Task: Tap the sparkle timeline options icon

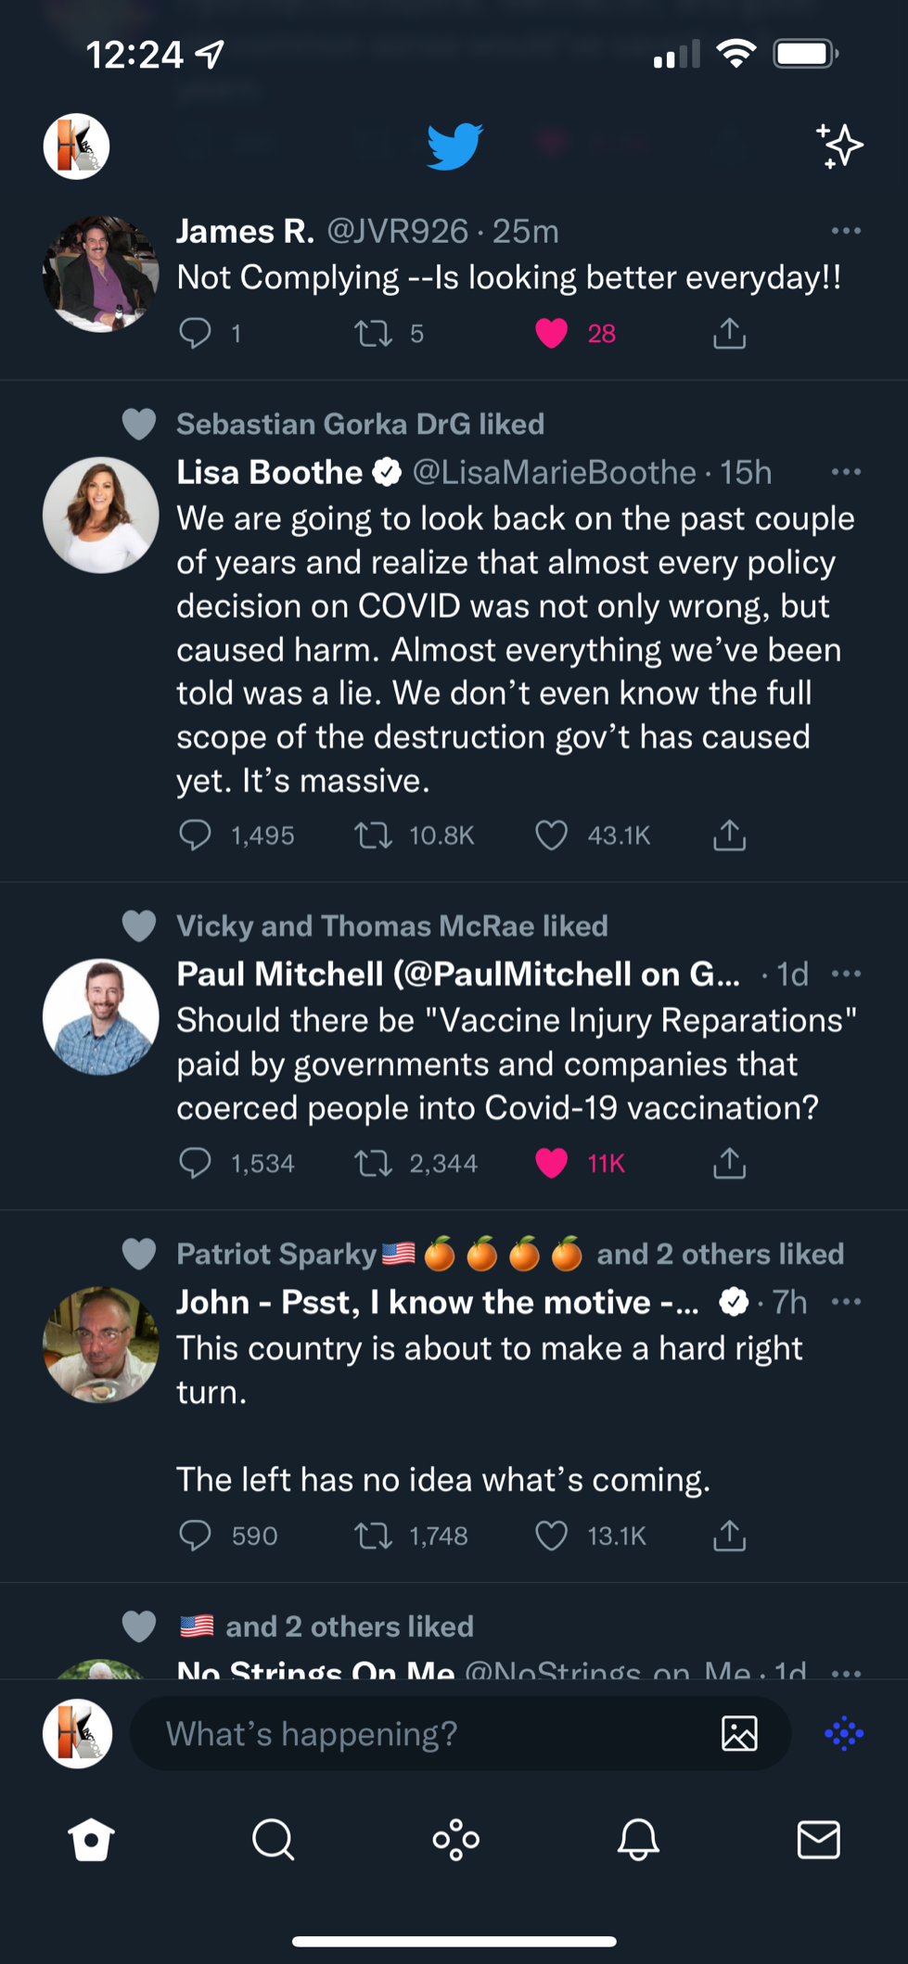Action: [x=839, y=147]
